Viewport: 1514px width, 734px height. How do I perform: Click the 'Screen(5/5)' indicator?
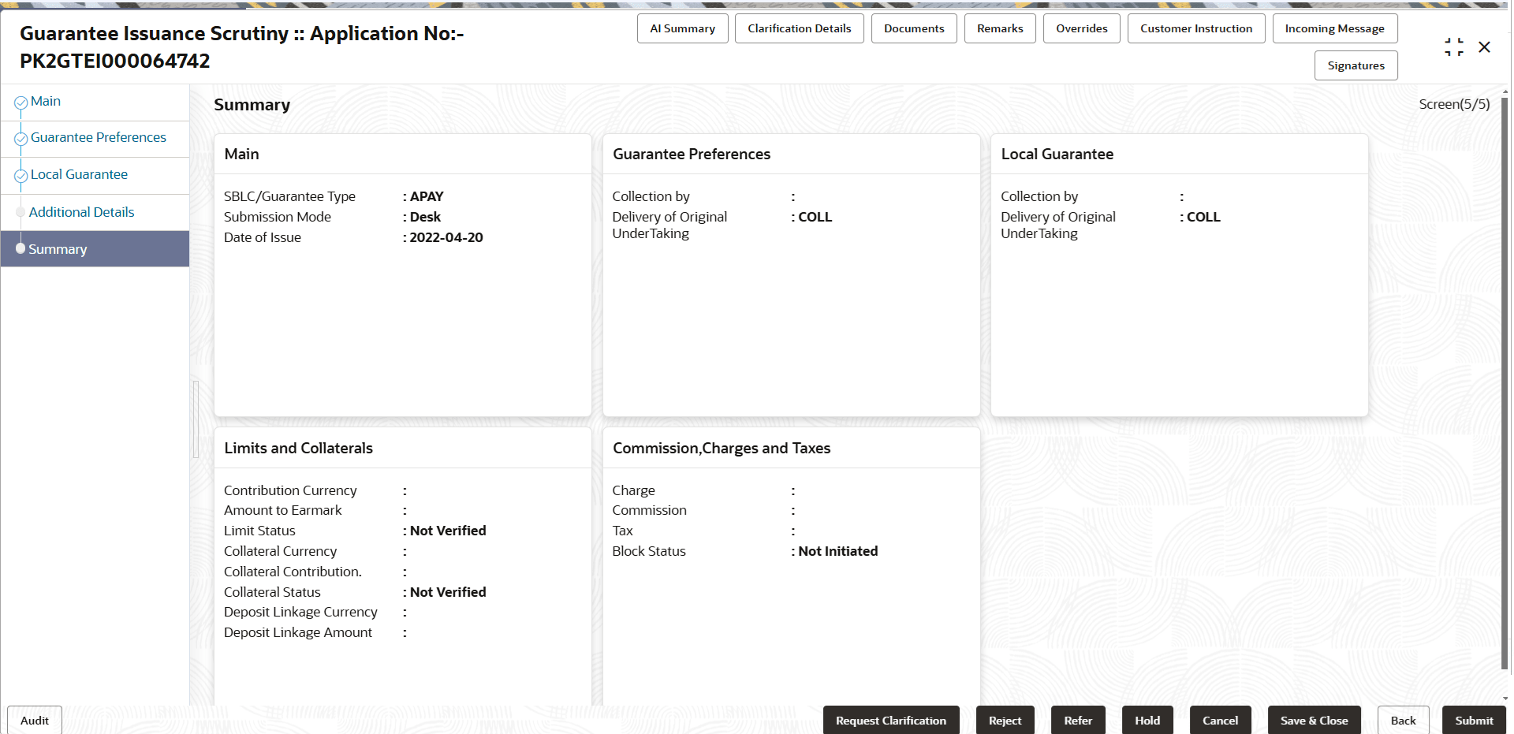pos(1455,104)
